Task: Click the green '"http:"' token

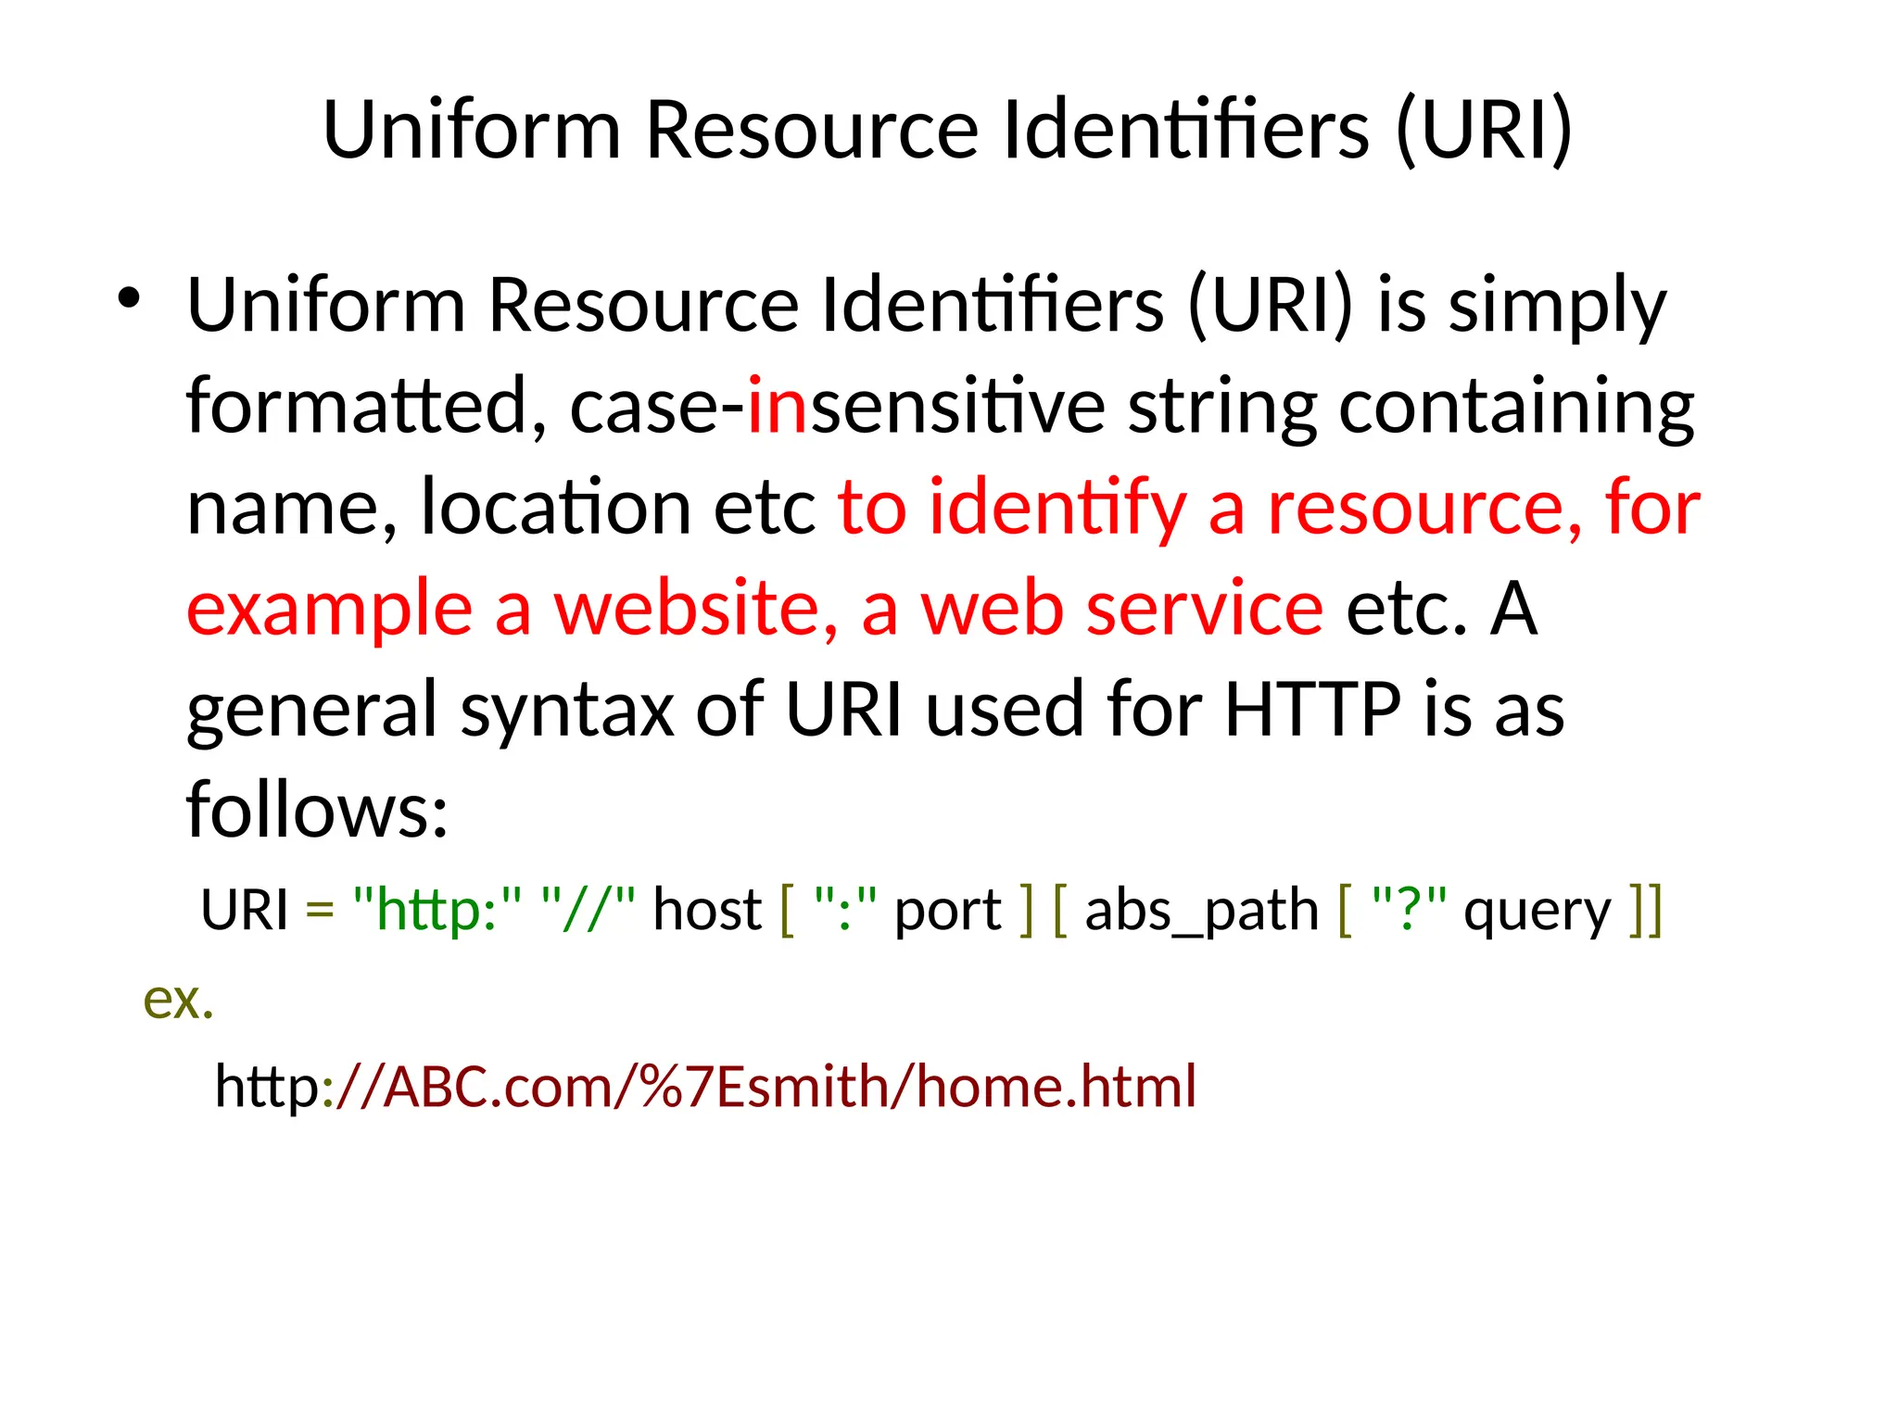Action: coord(437,910)
